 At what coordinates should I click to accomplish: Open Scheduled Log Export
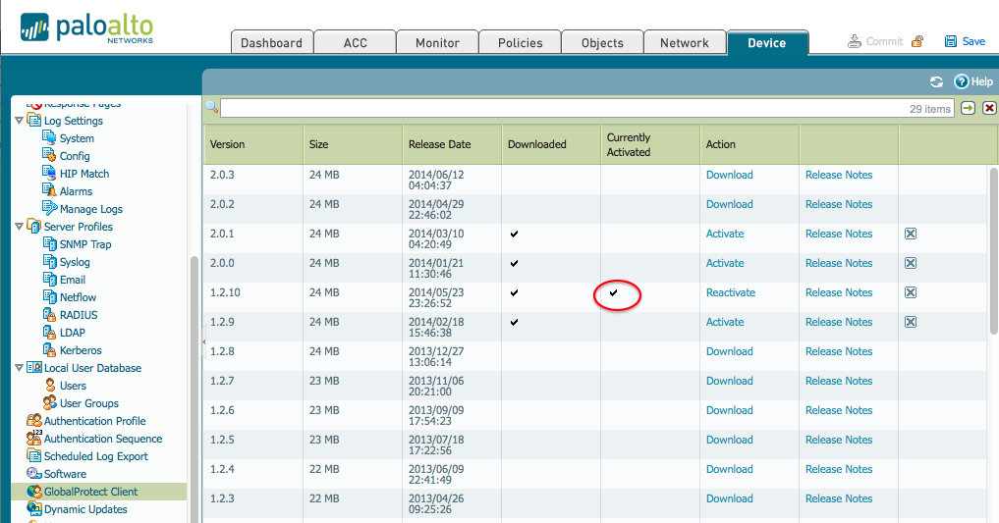click(95, 456)
